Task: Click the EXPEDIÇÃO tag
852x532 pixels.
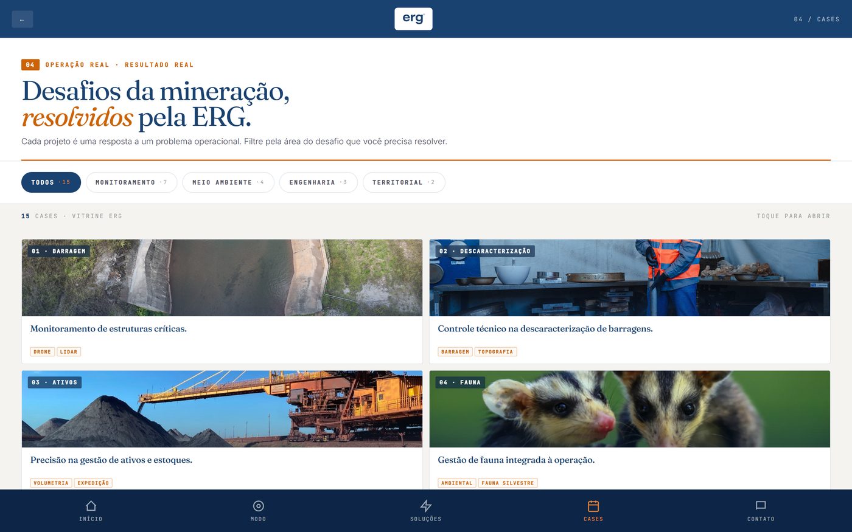Action: coord(93,483)
